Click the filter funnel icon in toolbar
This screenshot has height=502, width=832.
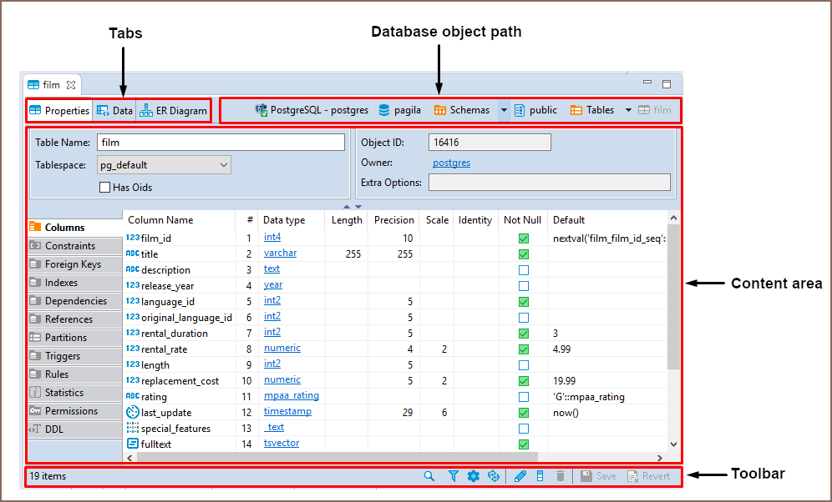click(x=454, y=476)
